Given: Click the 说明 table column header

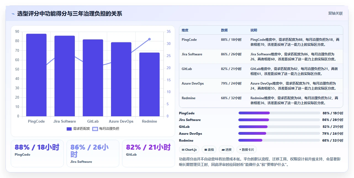Looking at the screenshot, I should tap(254, 30).
